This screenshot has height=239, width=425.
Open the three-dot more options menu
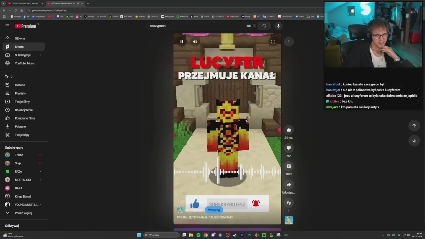pos(289,41)
